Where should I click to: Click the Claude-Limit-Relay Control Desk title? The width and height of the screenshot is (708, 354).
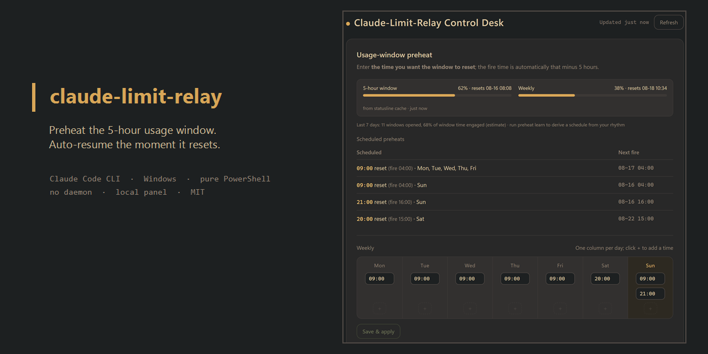tap(429, 23)
